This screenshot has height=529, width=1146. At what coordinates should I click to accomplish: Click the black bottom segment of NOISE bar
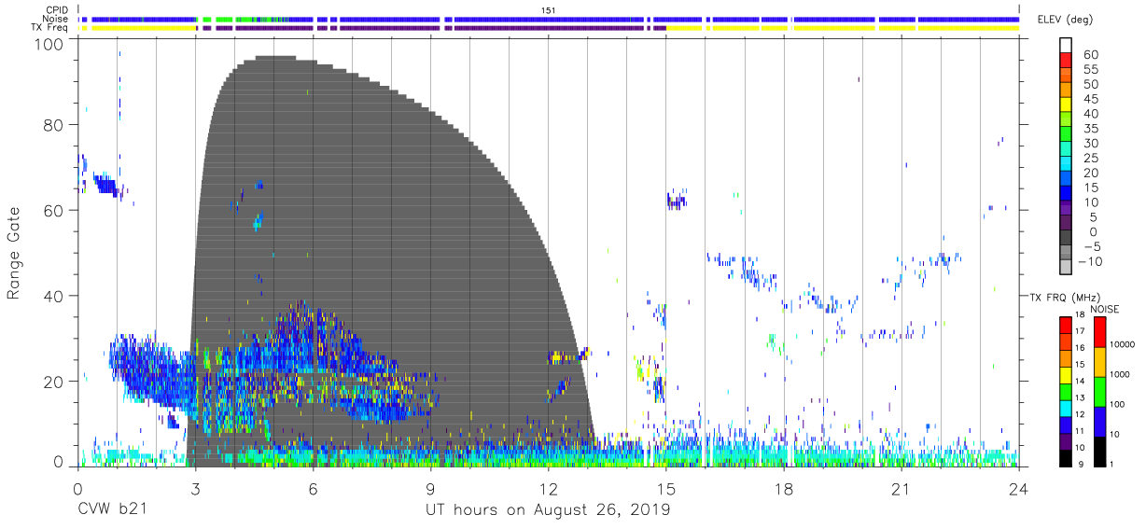pos(1098,450)
